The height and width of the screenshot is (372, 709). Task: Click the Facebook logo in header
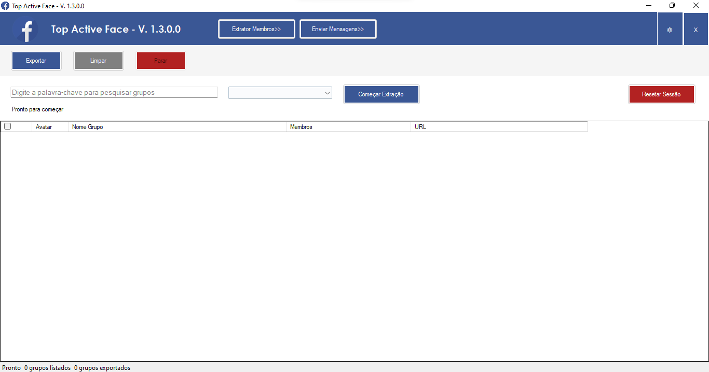[25, 30]
